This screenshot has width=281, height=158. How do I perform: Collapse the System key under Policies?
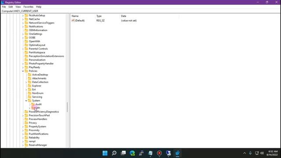coord(26,101)
